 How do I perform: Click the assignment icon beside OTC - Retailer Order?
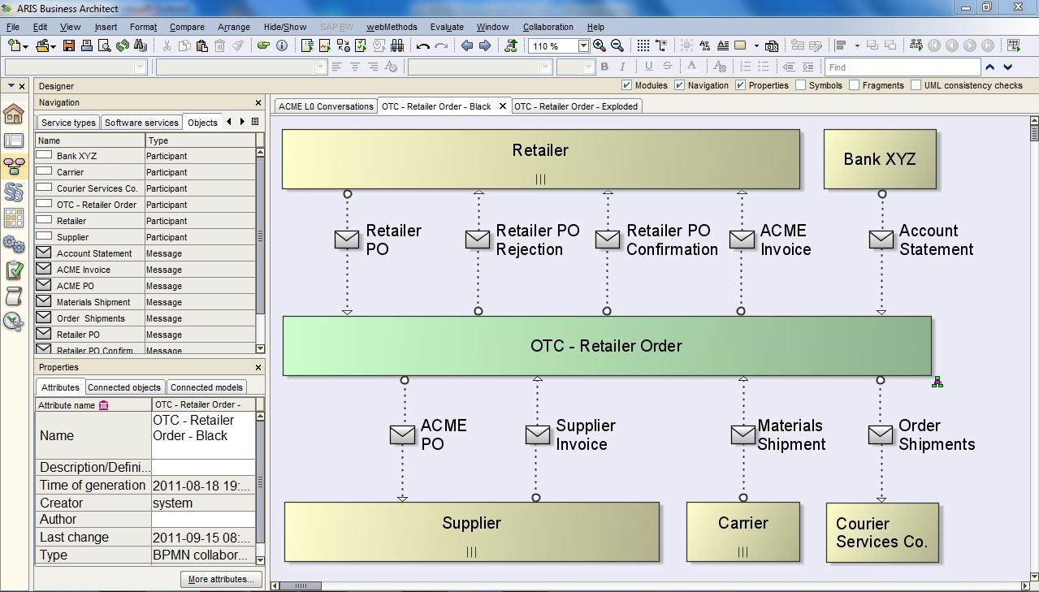pos(937,382)
